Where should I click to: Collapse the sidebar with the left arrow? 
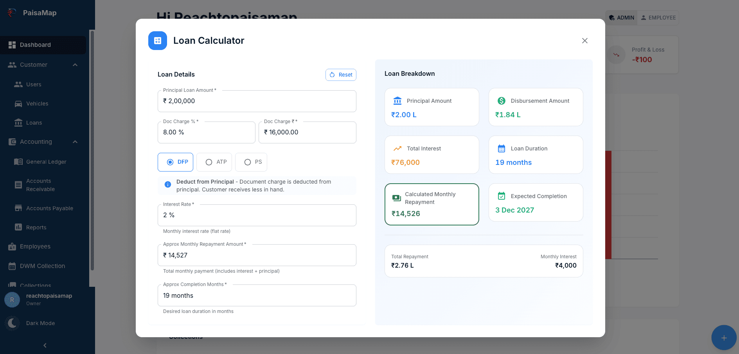[x=45, y=345]
